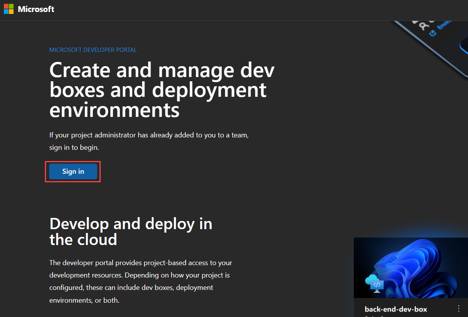Click the Microsoft four-square logo icon
The width and height of the screenshot is (468, 317).
9,9
